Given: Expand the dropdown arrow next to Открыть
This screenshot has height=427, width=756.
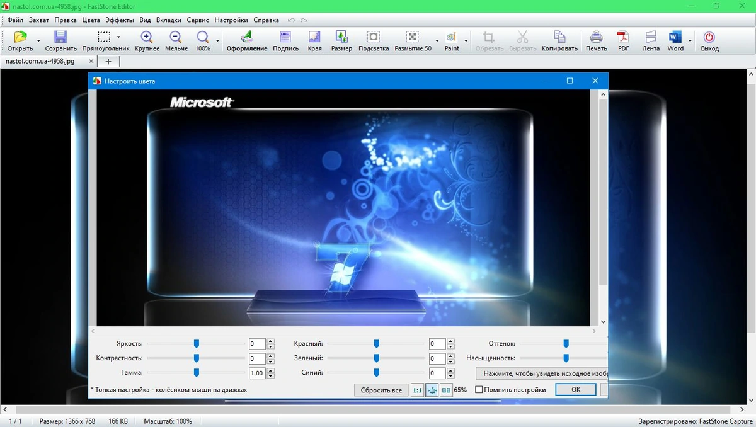Looking at the screenshot, I should pyautogui.click(x=39, y=41).
